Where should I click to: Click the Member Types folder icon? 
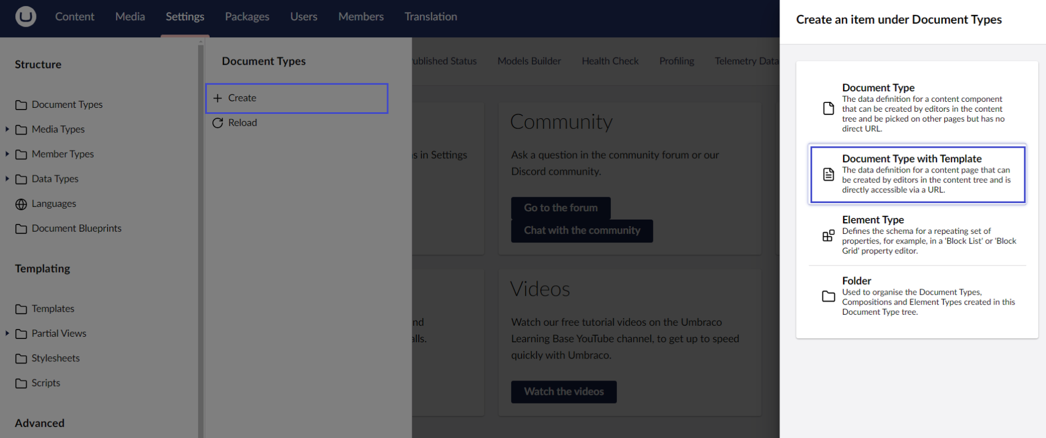tap(21, 154)
